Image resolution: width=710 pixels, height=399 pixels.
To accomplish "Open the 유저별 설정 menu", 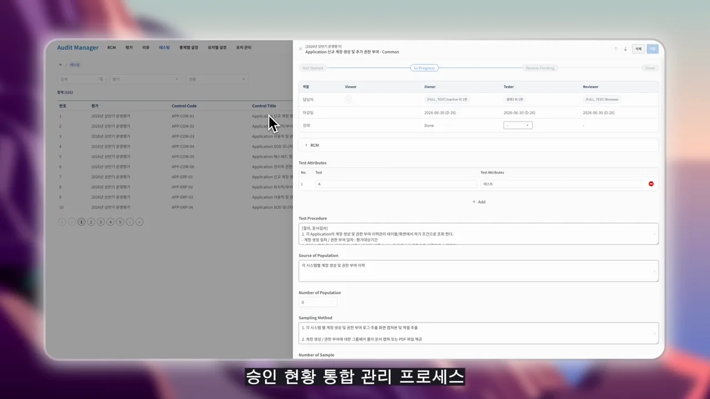I will (217, 48).
